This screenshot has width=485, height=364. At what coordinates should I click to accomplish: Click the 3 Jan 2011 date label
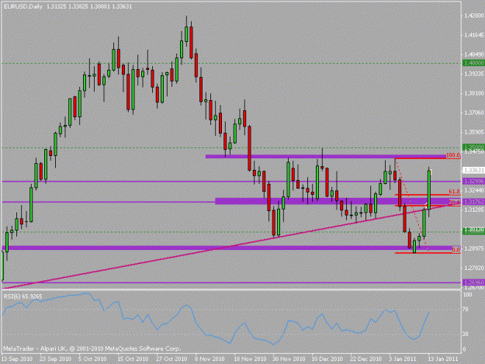[403, 359]
